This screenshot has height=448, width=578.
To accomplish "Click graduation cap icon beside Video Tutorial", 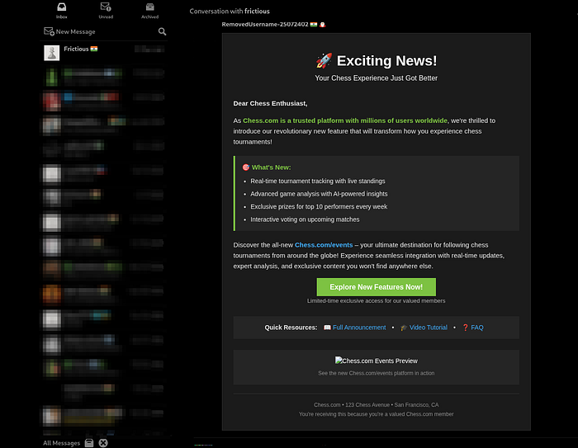I will coord(404,328).
